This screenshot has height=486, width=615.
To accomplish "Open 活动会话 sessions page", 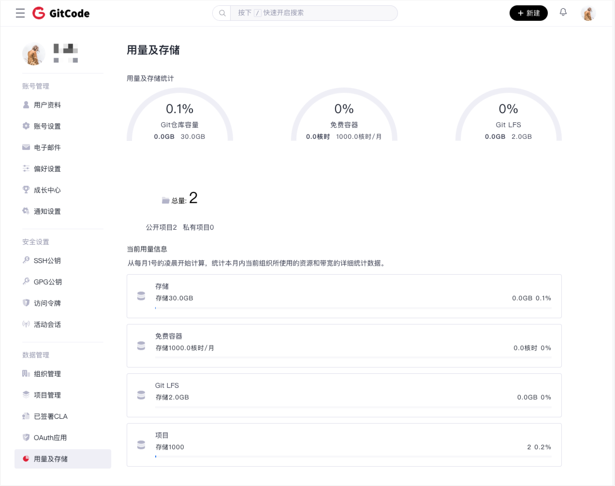I will (x=47, y=324).
